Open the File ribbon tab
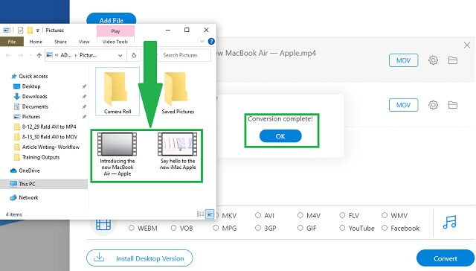The width and height of the screenshot is (476, 271). [x=12, y=42]
